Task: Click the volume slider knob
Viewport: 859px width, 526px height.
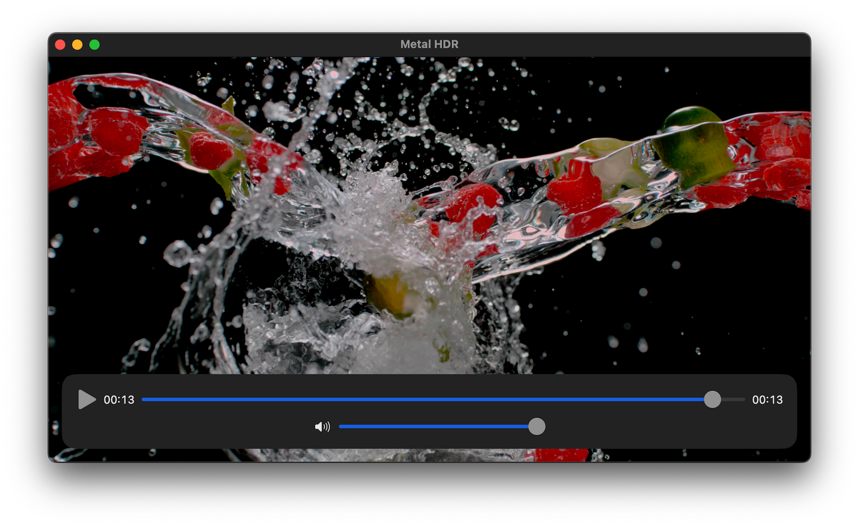Action: (x=537, y=427)
